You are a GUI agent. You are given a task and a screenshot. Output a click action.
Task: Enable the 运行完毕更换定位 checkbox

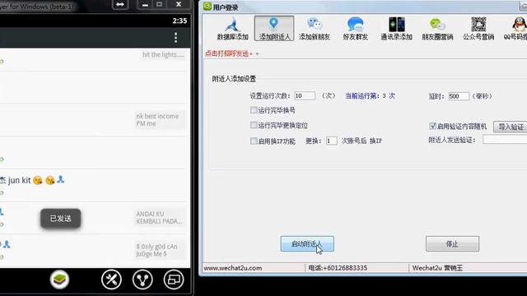click(254, 125)
